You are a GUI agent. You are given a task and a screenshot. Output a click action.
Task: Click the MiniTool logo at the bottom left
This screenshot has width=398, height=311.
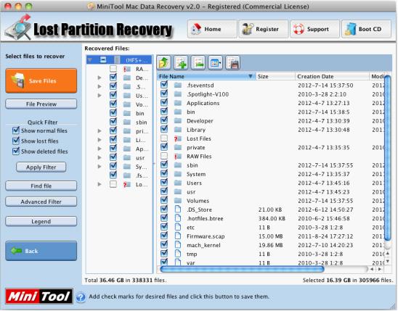coord(38,296)
